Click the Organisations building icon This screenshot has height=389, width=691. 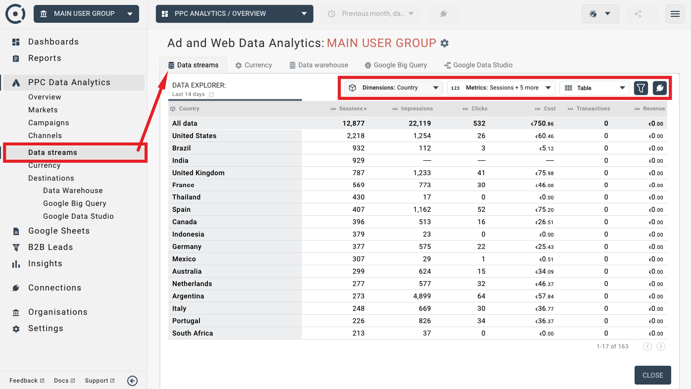click(16, 312)
